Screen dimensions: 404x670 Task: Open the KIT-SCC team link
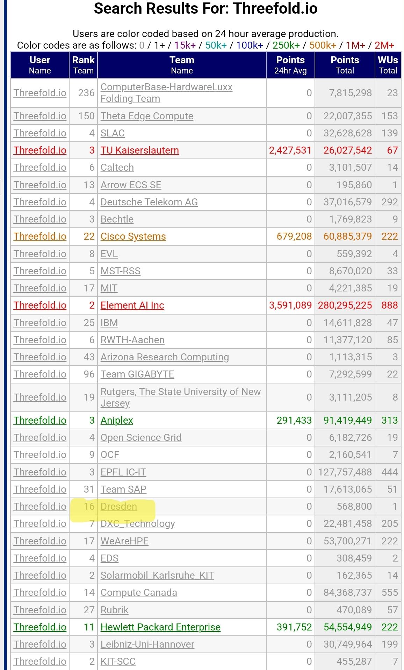coord(118,661)
